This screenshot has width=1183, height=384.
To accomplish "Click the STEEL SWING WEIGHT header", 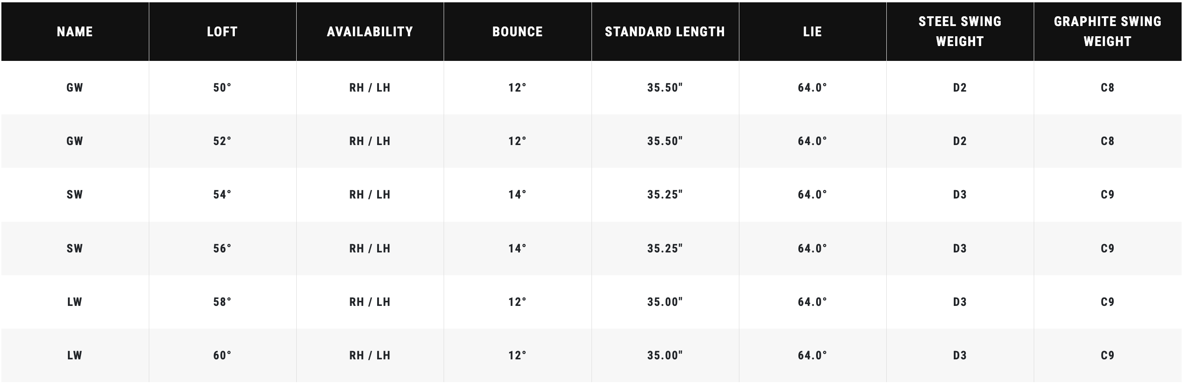I will click(x=960, y=32).
